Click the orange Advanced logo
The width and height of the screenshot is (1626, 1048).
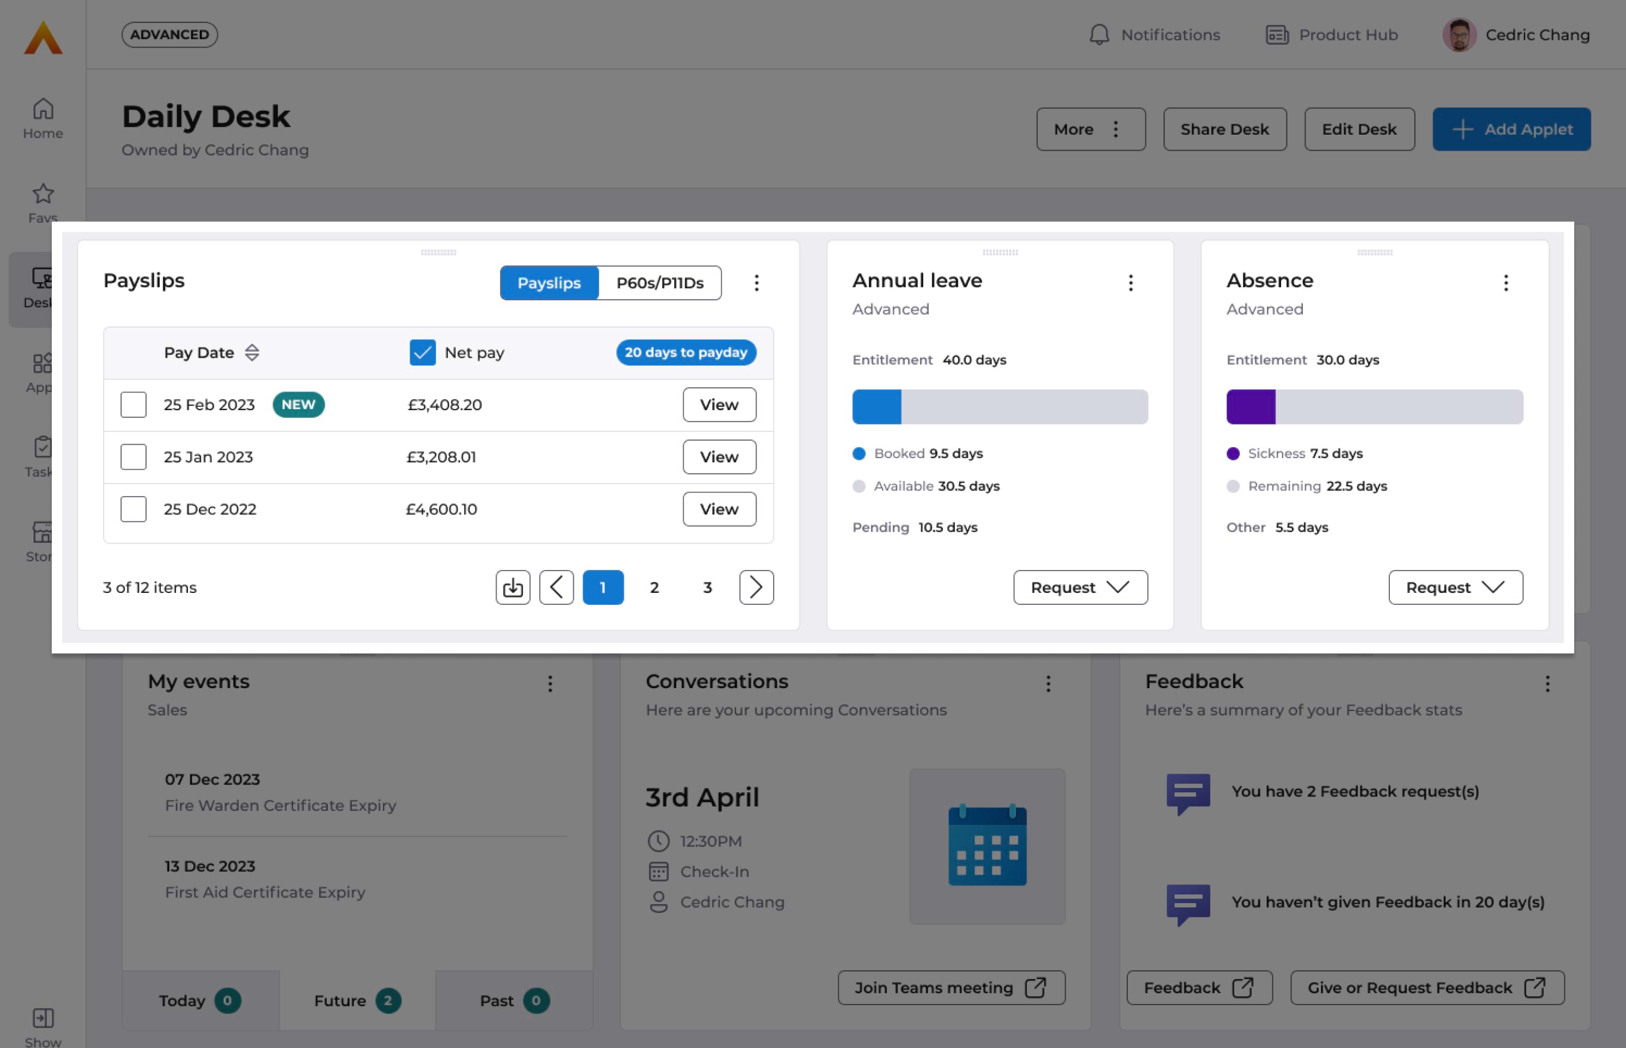click(x=43, y=37)
